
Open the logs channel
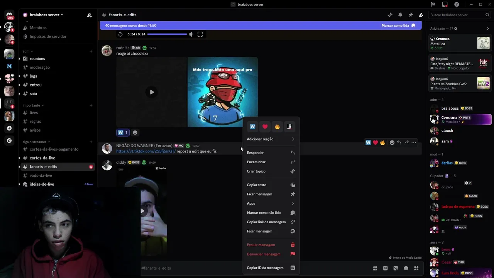point(58,76)
